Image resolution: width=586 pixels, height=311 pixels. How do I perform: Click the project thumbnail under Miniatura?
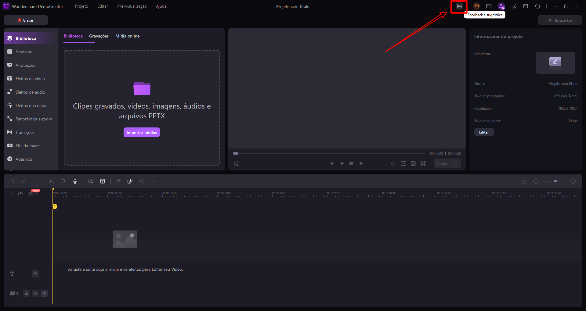coord(555,63)
